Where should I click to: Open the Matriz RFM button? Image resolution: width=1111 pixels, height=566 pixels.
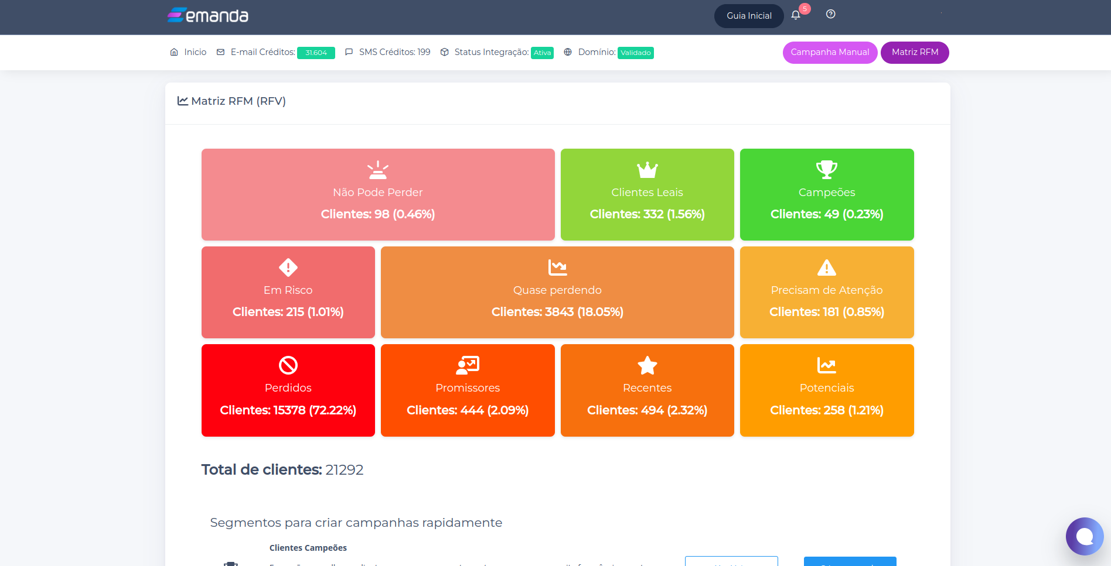(915, 52)
